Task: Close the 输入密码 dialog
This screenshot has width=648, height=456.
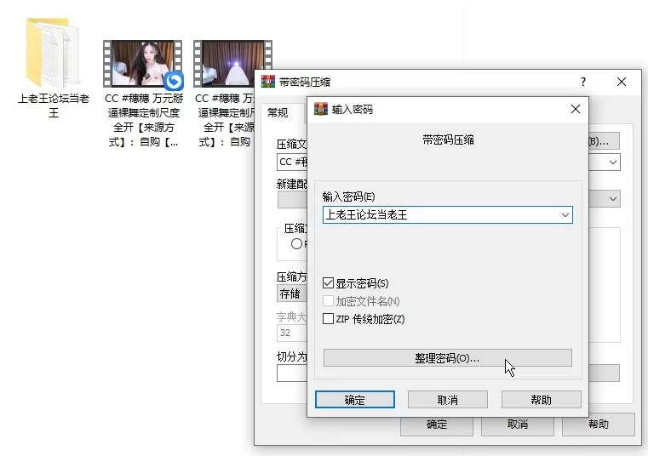Action: coord(576,109)
